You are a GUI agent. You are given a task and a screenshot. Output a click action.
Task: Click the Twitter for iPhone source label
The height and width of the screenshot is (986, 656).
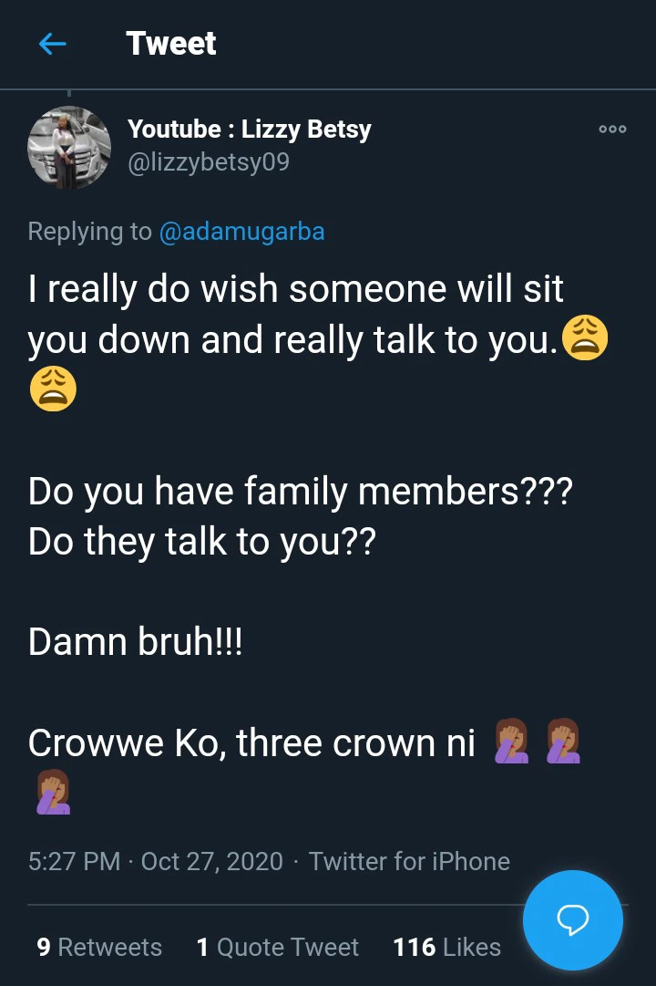pyautogui.click(x=409, y=861)
